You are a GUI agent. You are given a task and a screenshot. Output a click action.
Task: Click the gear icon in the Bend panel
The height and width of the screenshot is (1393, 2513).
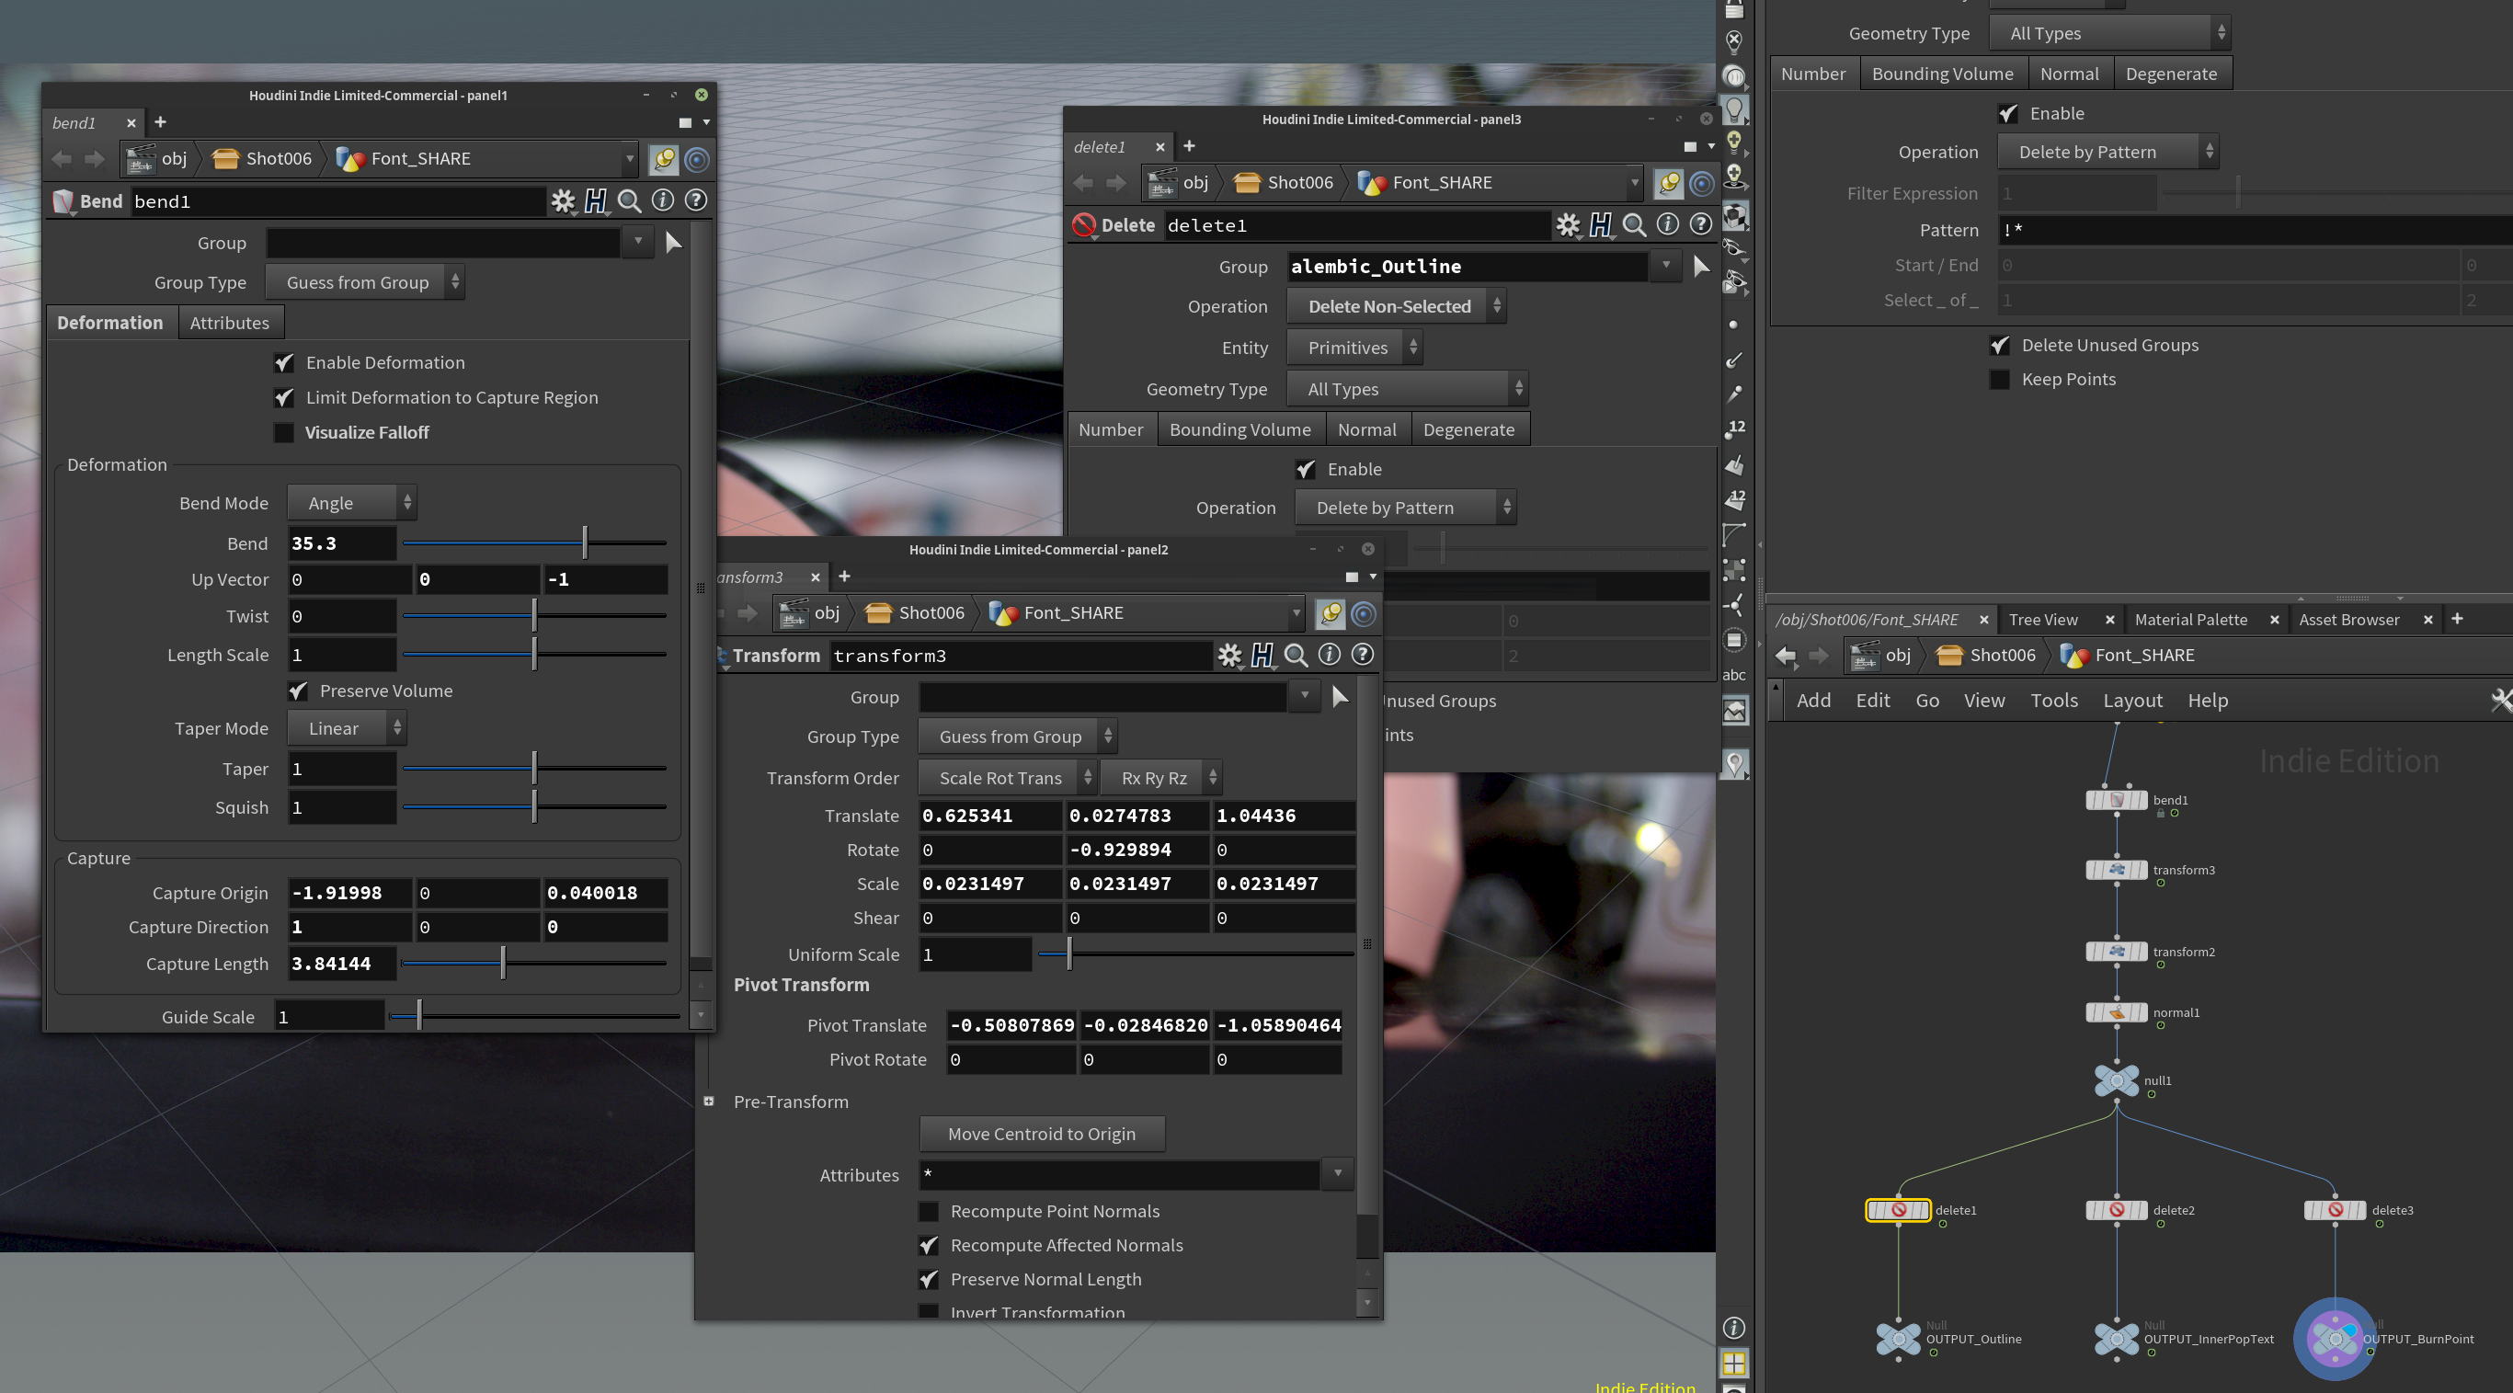tap(563, 201)
